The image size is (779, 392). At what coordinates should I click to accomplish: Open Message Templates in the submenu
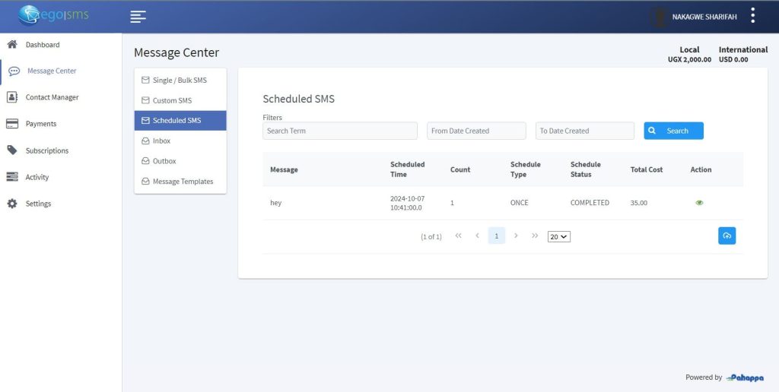(183, 182)
